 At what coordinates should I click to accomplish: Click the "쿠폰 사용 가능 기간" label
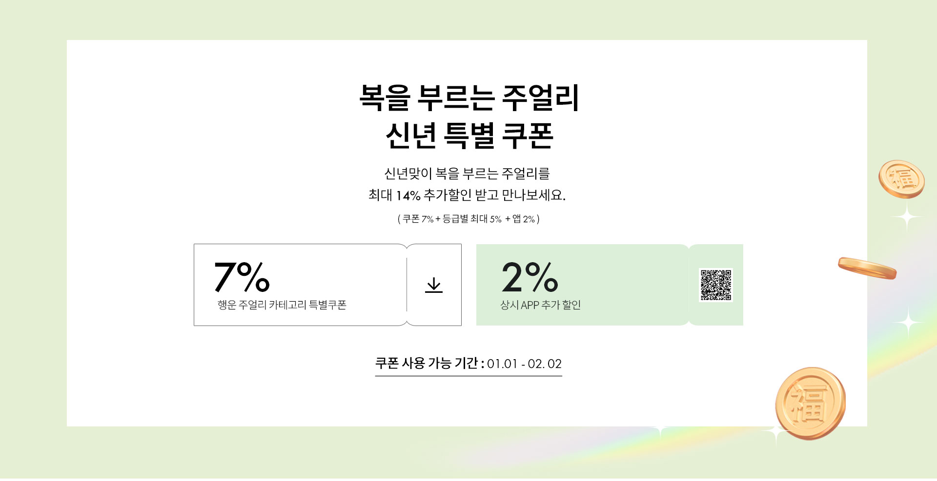(427, 364)
